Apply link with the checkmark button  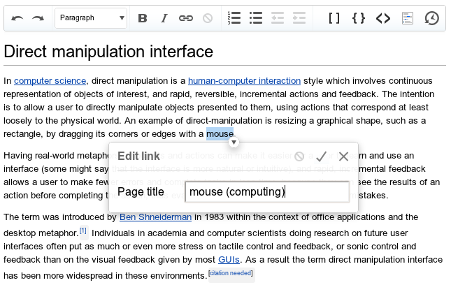321,156
